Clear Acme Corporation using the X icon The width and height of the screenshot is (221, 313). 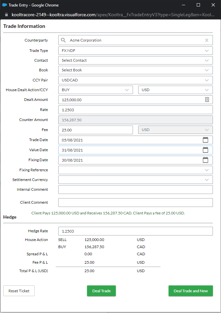point(207,40)
